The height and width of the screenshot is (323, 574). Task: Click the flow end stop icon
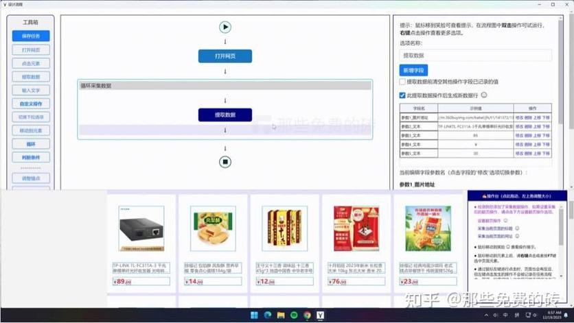tap(225, 162)
